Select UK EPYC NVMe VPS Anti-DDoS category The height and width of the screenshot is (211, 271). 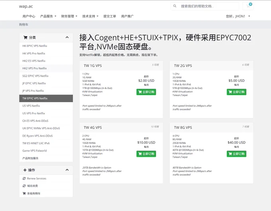click(46, 128)
